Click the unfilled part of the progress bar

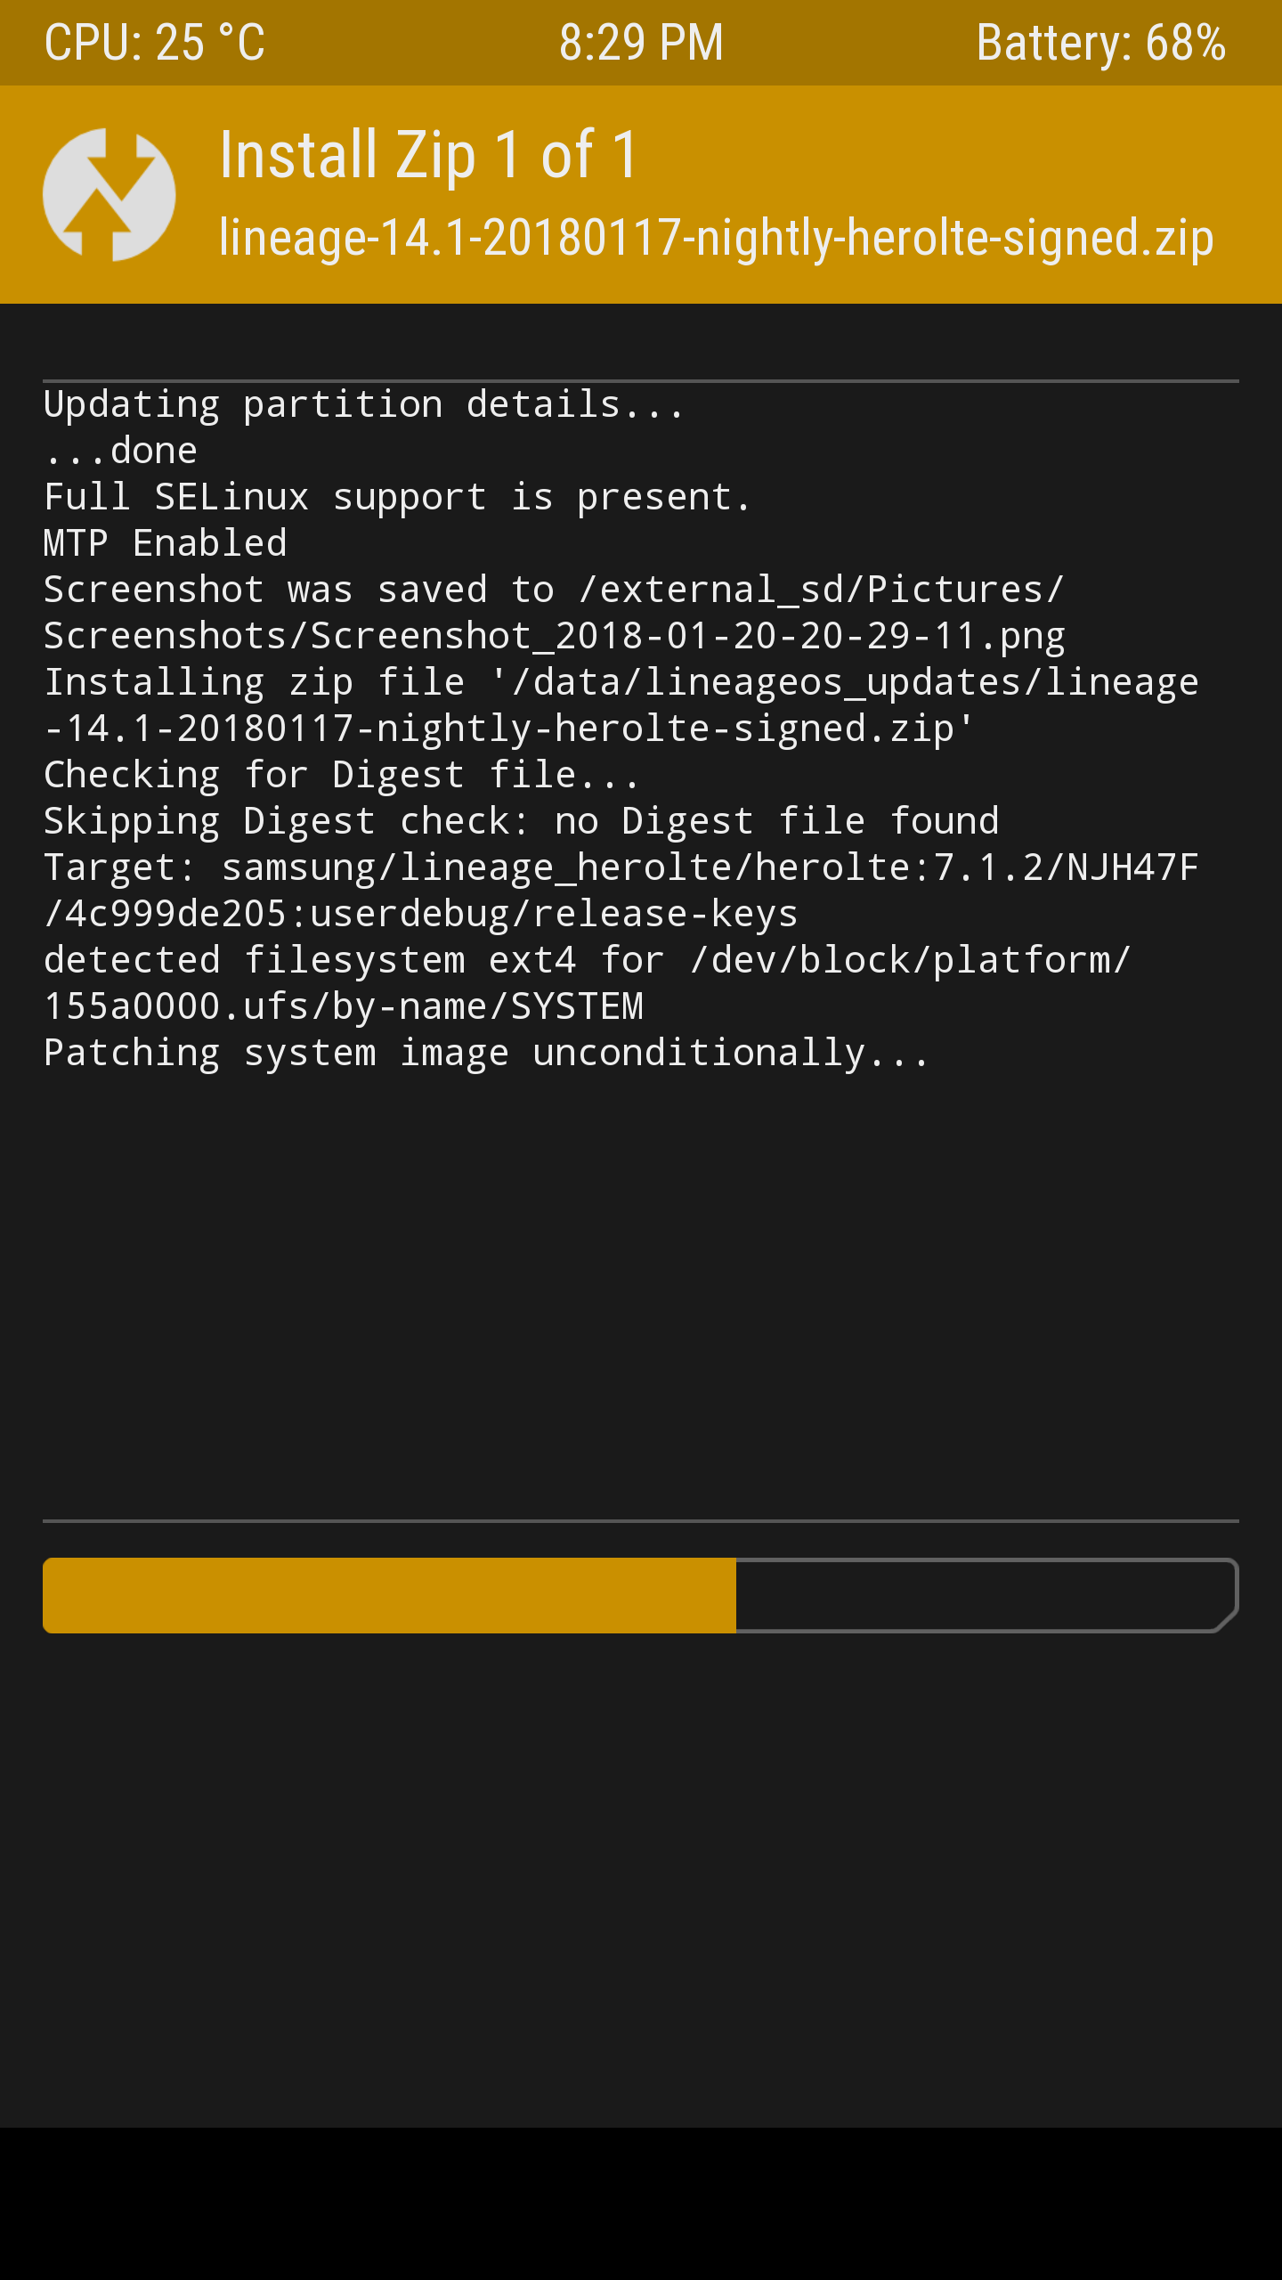[x=985, y=1594]
